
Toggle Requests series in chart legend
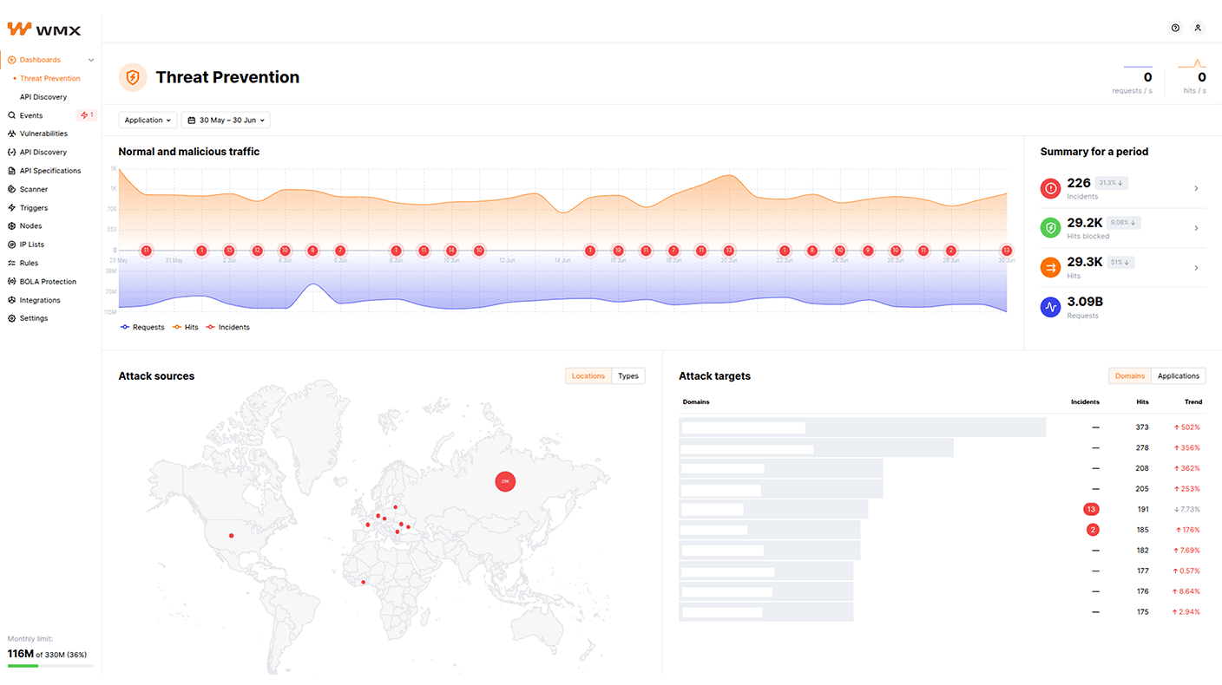[x=142, y=327]
